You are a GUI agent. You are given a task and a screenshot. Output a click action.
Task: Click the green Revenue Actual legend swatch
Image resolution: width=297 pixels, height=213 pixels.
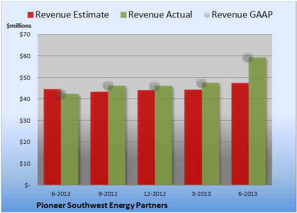[x=123, y=15]
